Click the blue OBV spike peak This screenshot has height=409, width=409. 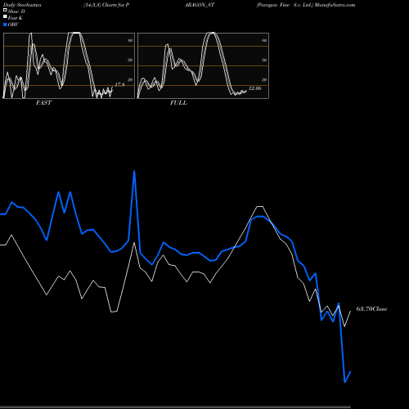[134, 172]
